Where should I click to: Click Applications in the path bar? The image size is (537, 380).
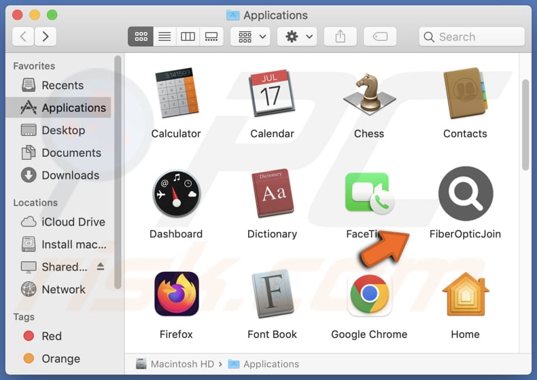tap(263, 364)
